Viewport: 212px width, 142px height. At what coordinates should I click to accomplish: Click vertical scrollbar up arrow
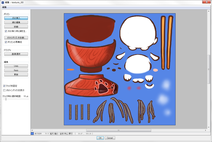(209, 11)
